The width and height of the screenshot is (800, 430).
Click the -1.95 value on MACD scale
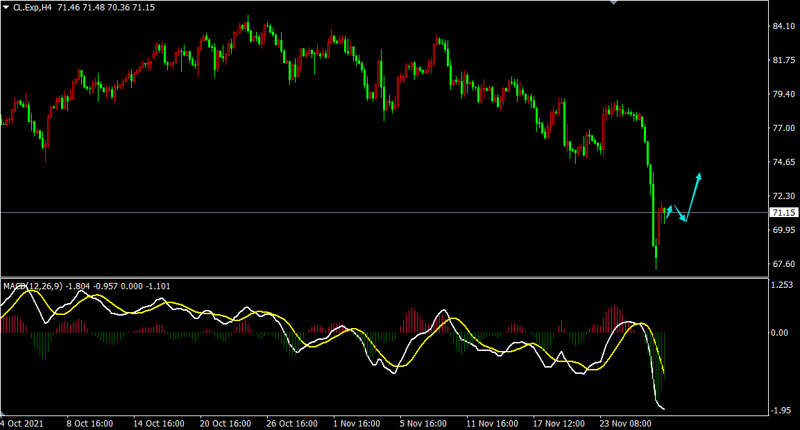[782, 411]
